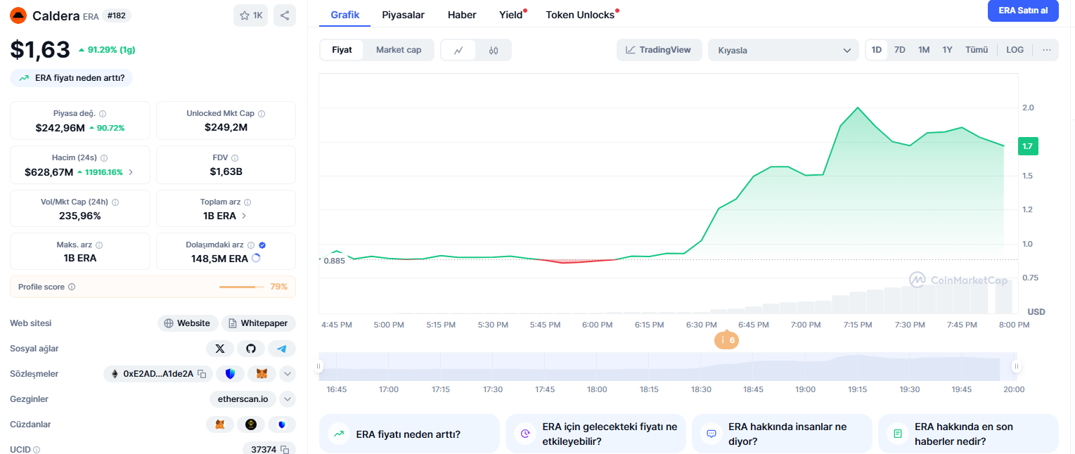Click the orange event marker labeled 6
This screenshot has width=1075, height=454.
pyautogui.click(x=726, y=340)
